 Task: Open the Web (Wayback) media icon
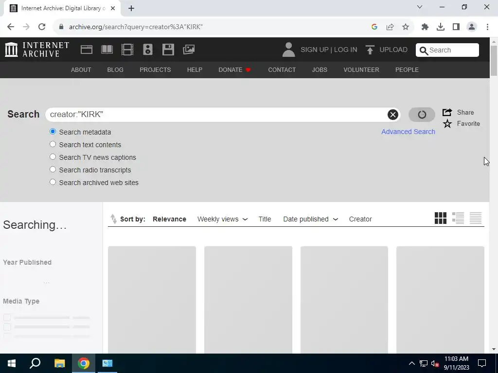(87, 50)
